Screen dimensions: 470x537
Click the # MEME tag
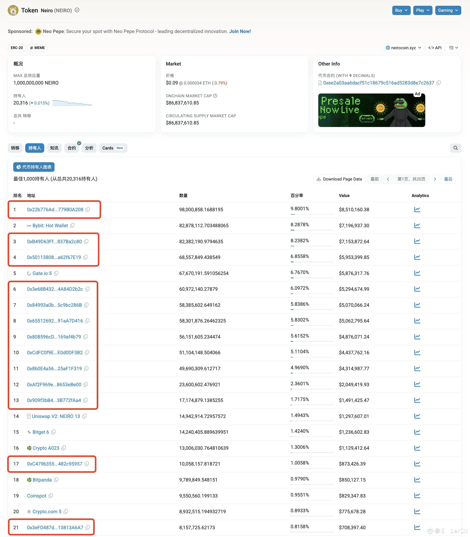[37, 48]
